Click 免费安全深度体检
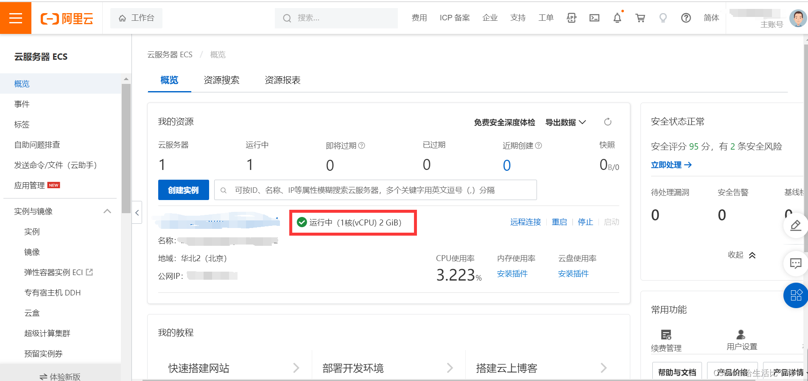The image size is (808, 381). 504,122
